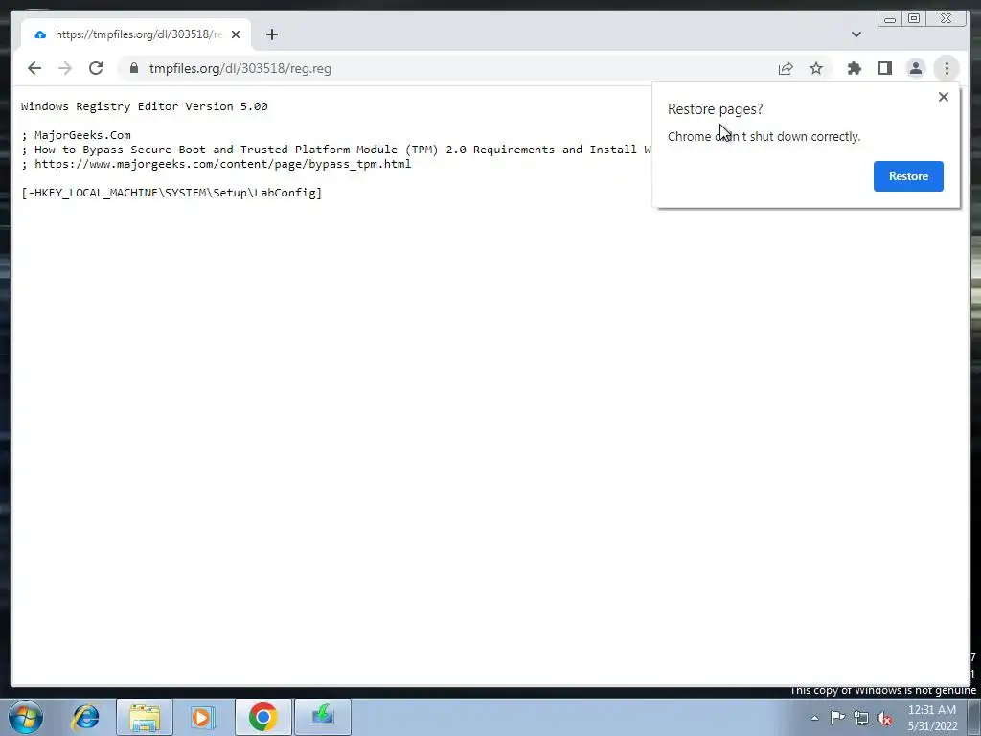Select the tmpfiles.org/dl/303518 tab

tap(136, 34)
